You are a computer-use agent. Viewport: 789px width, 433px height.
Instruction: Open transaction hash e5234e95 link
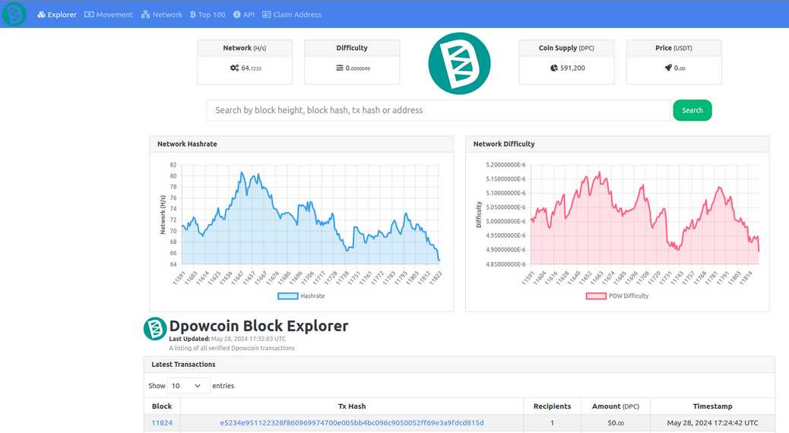[352, 423]
